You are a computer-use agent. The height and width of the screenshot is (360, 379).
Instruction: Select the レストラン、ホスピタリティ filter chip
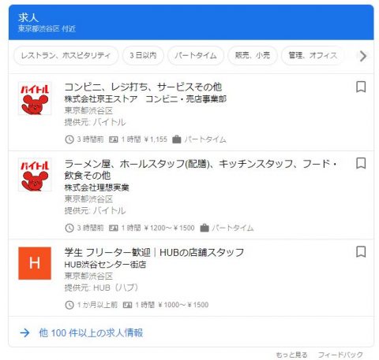tap(66, 55)
